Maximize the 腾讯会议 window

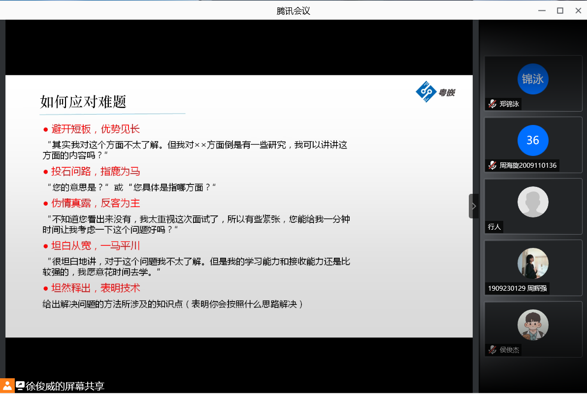click(x=560, y=10)
